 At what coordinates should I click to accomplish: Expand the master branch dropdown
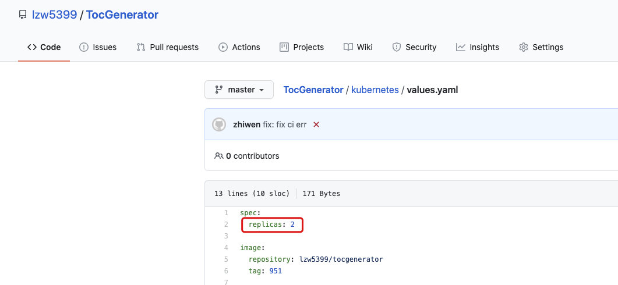pyautogui.click(x=239, y=90)
